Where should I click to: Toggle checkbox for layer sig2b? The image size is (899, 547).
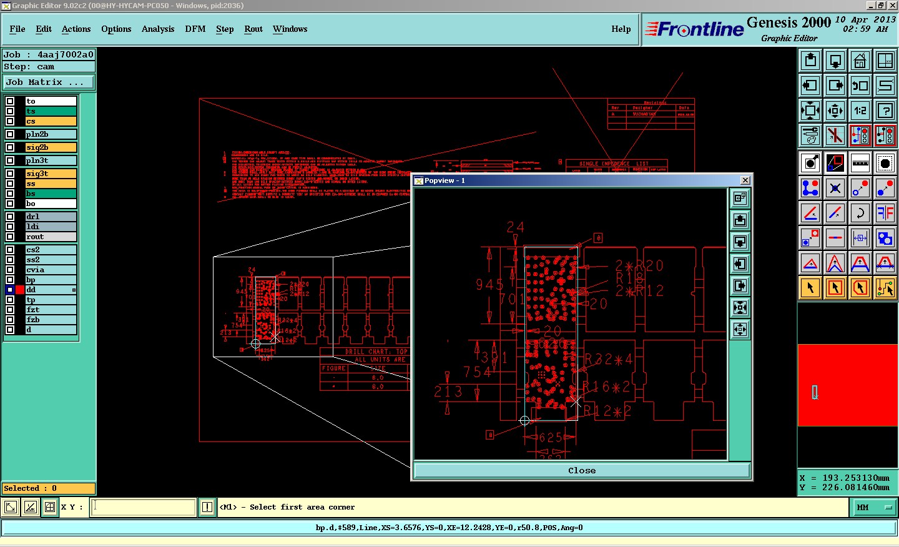pos(10,147)
